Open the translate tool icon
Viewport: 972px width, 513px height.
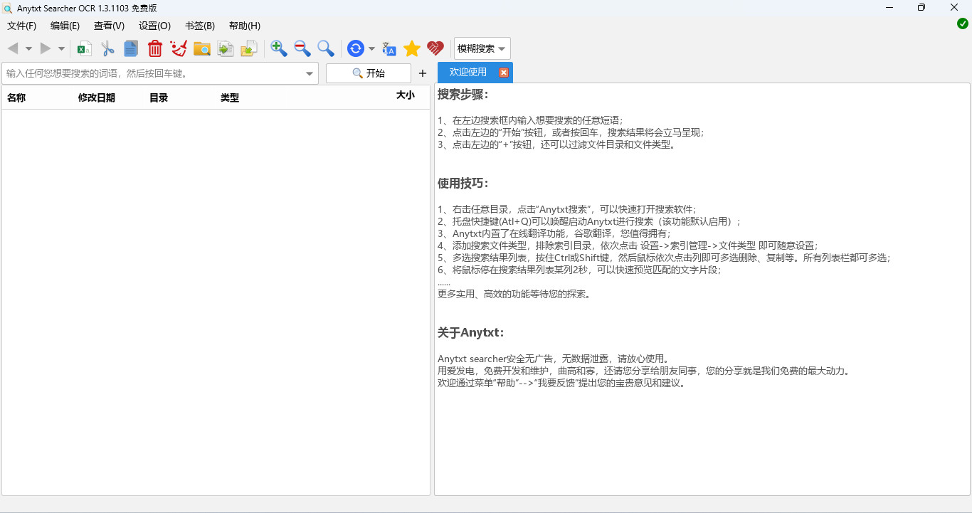(389, 48)
